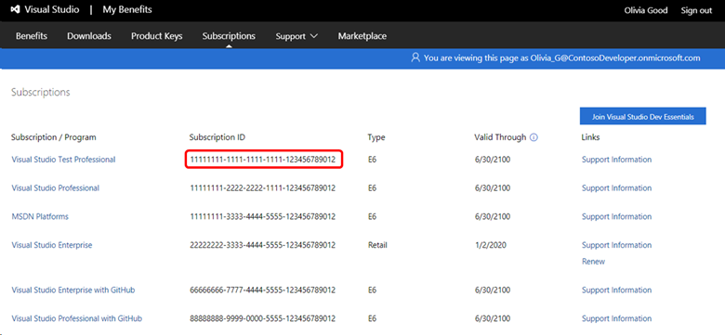Open the Visual Studio Enterprise subscription link
This screenshot has height=335, width=725.
52,246
